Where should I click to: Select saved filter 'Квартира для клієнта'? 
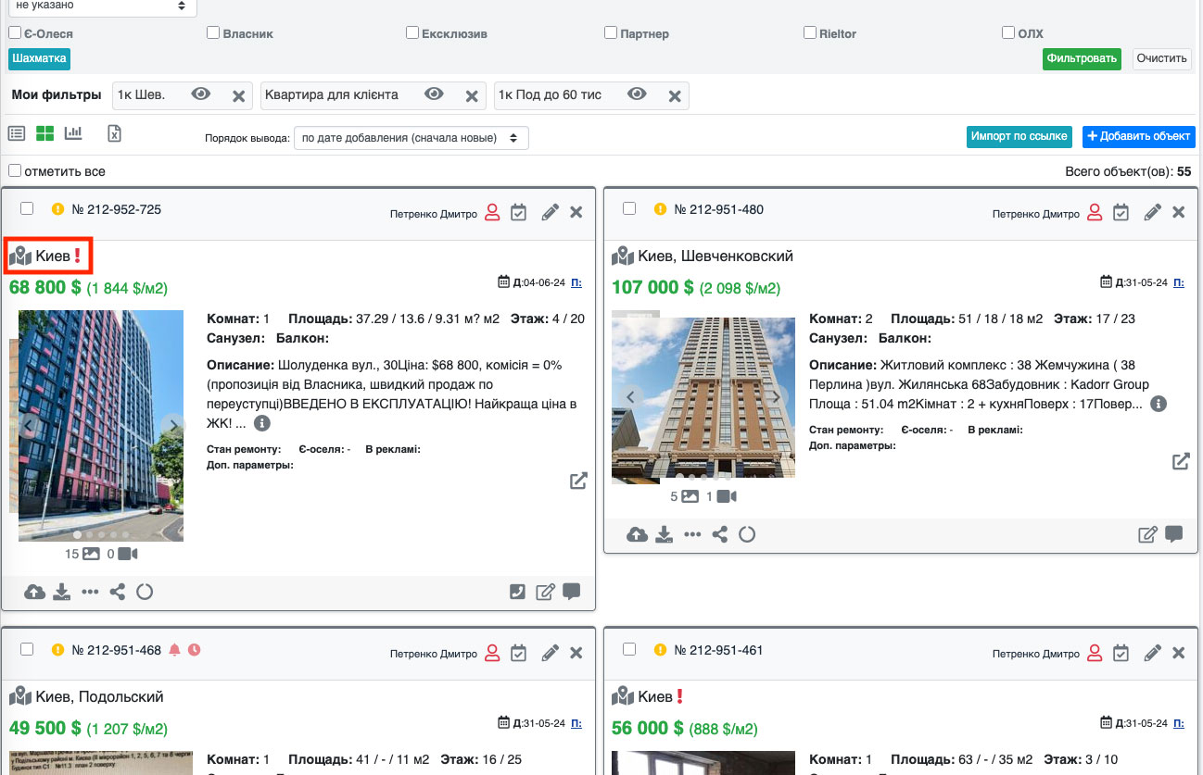(x=332, y=94)
